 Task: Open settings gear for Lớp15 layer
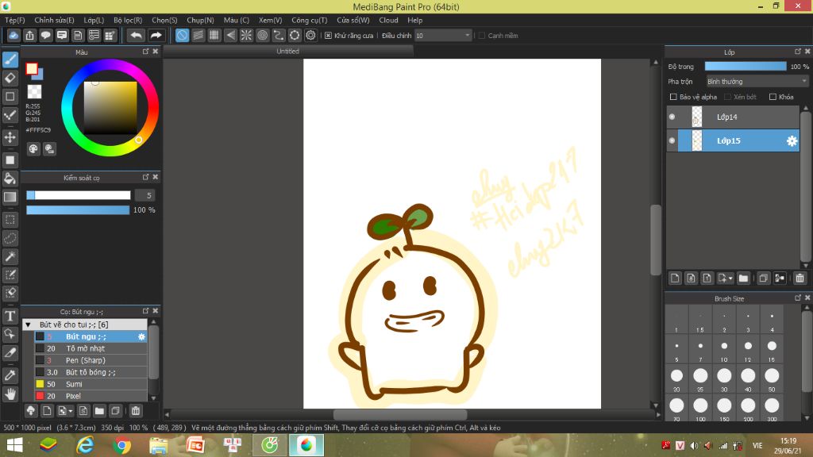(792, 141)
